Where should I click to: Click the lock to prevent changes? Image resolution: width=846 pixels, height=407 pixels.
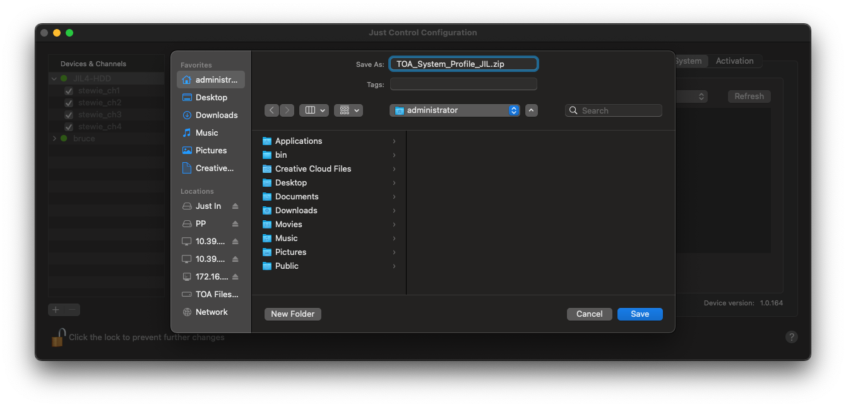click(x=58, y=338)
